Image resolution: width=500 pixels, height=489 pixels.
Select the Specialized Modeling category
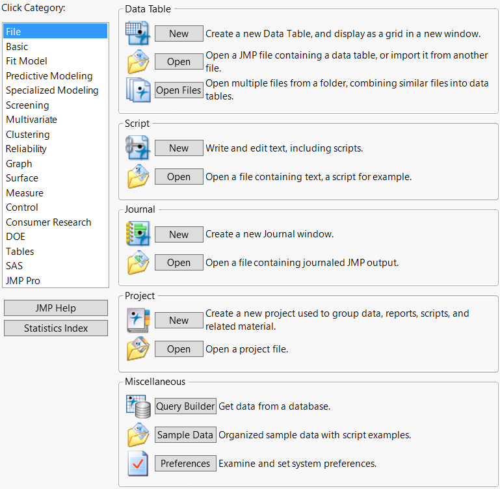point(55,90)
